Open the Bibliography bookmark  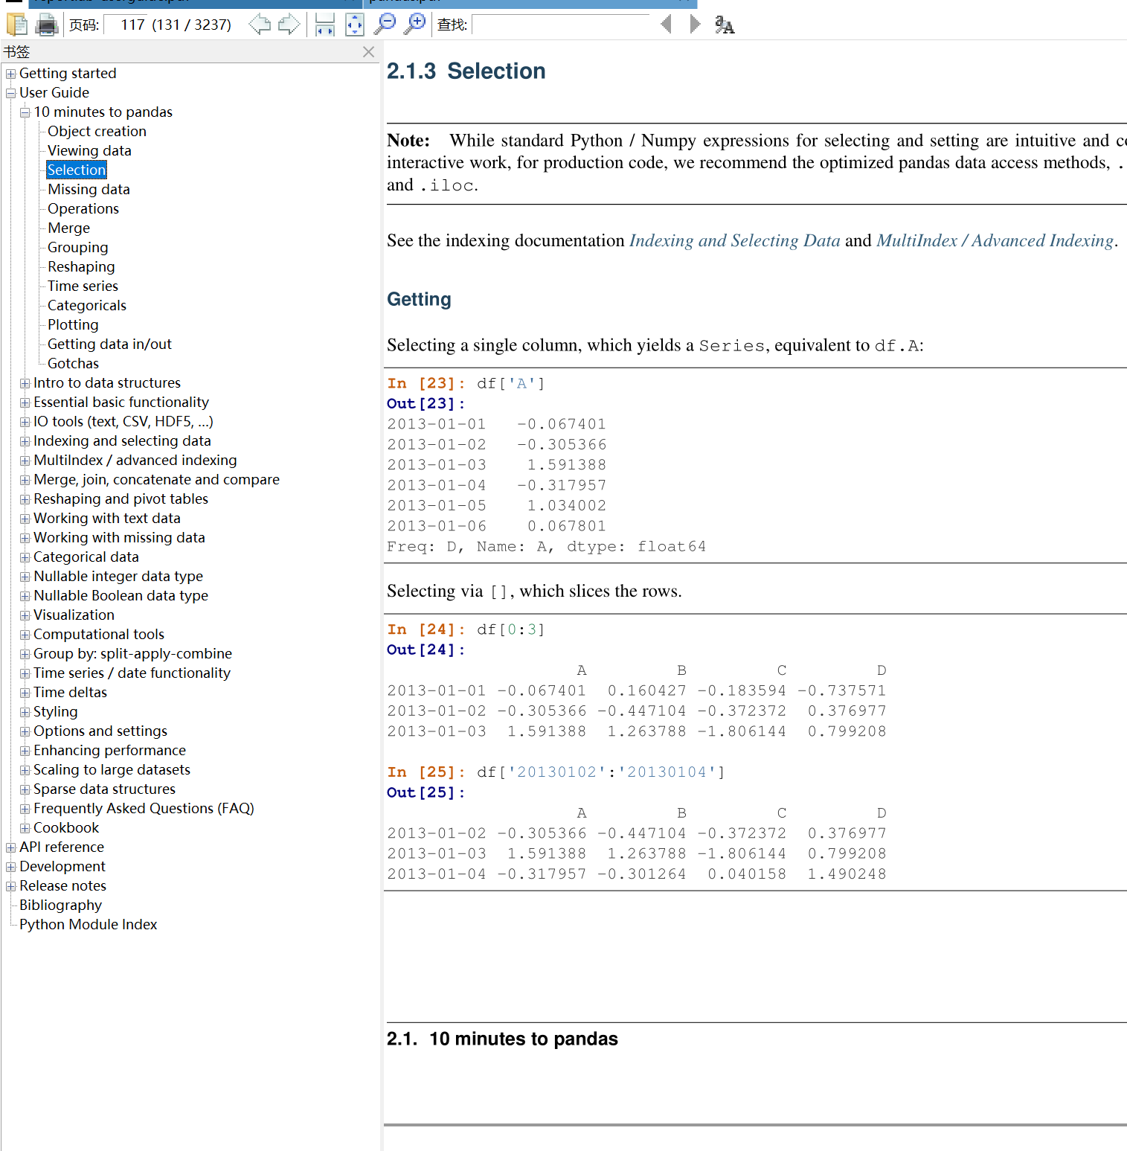coord(60,905)
